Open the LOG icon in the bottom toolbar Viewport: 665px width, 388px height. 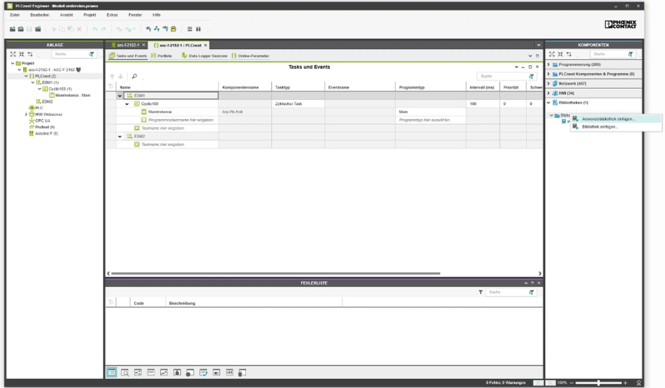point(229,372)
